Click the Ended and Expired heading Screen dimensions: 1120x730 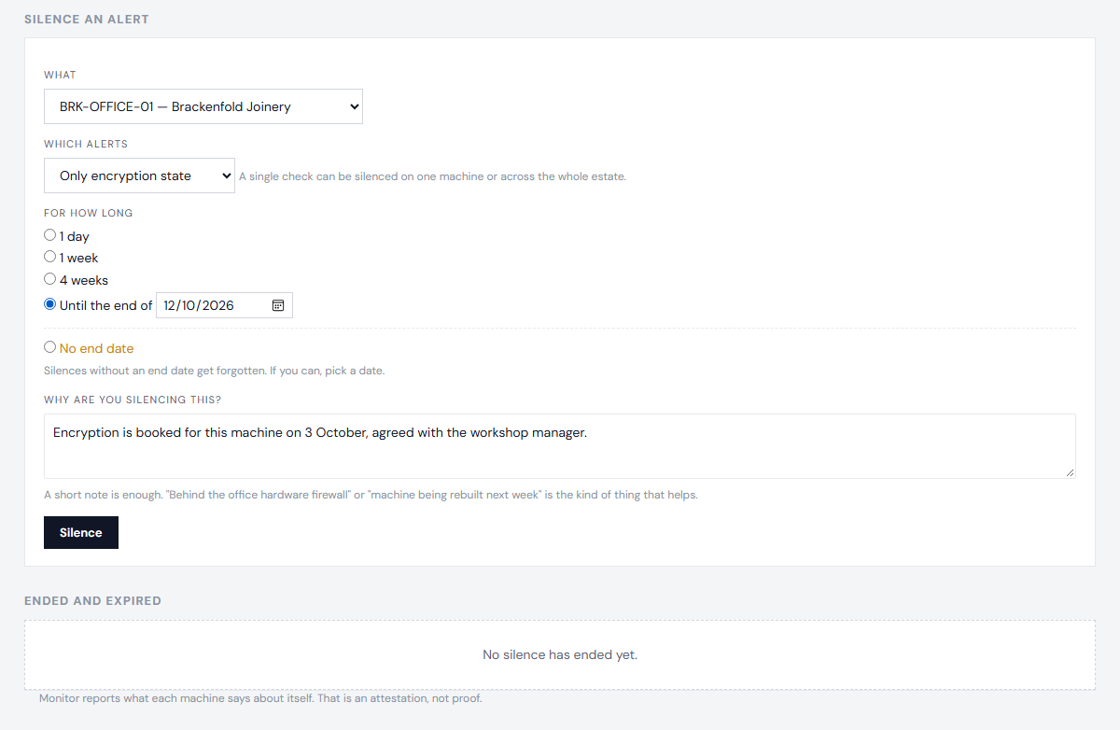[92, 600]
